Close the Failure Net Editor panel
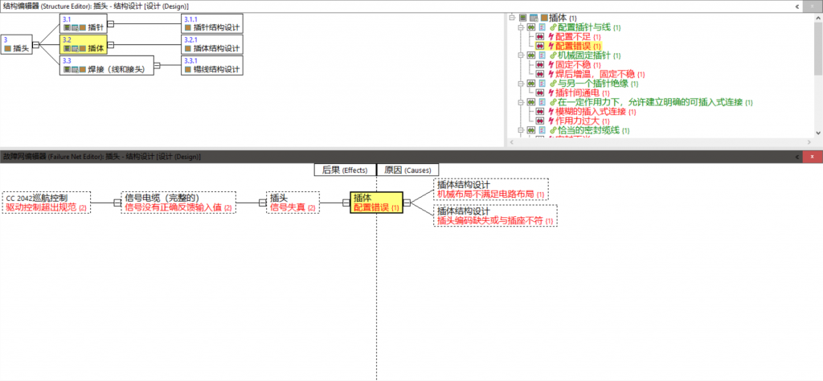The height and width of the screenshot is (381, 823). tap(813, 155)
